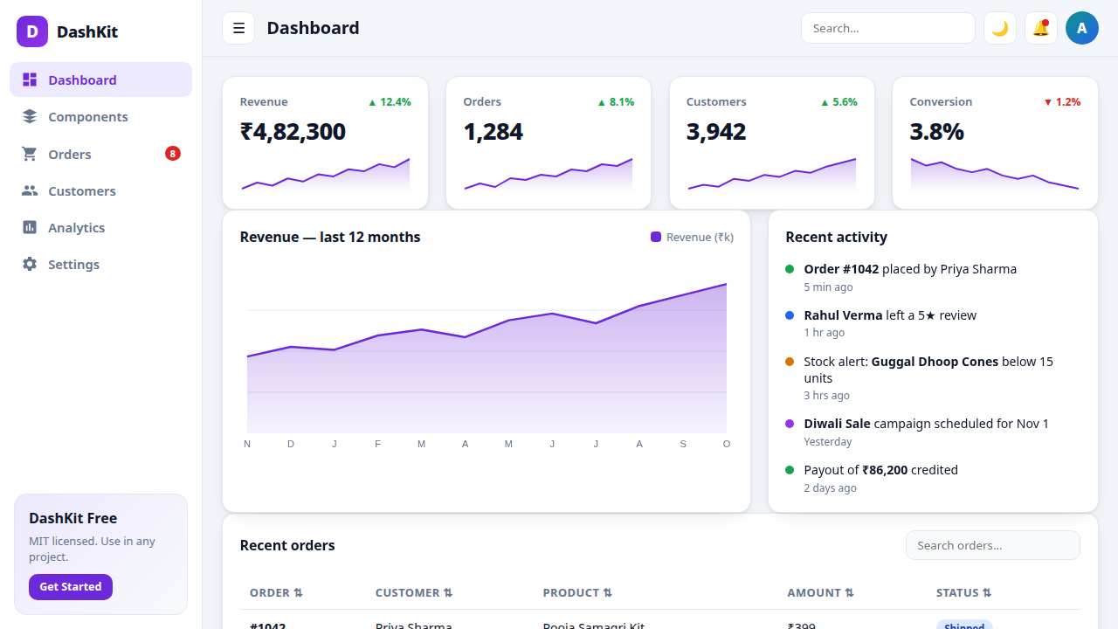Click the Orders 1,284 stat card
The height and width of the screenshot is (629, 1118).
tap(549, 143)
